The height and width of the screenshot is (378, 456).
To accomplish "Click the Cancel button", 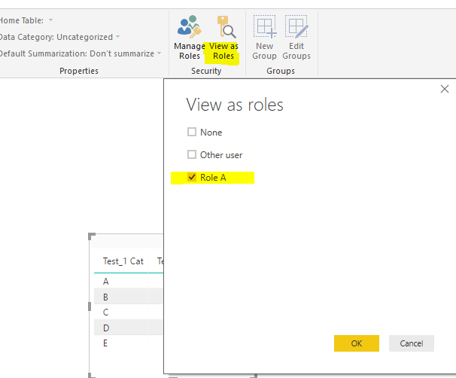I will [411, 343].
